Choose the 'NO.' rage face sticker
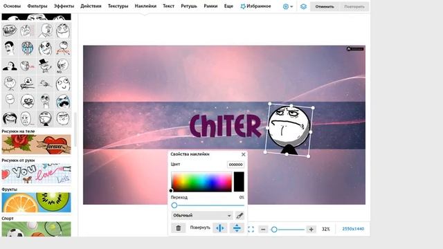Screen dimensions: 443x249 (x=63, y=66)
